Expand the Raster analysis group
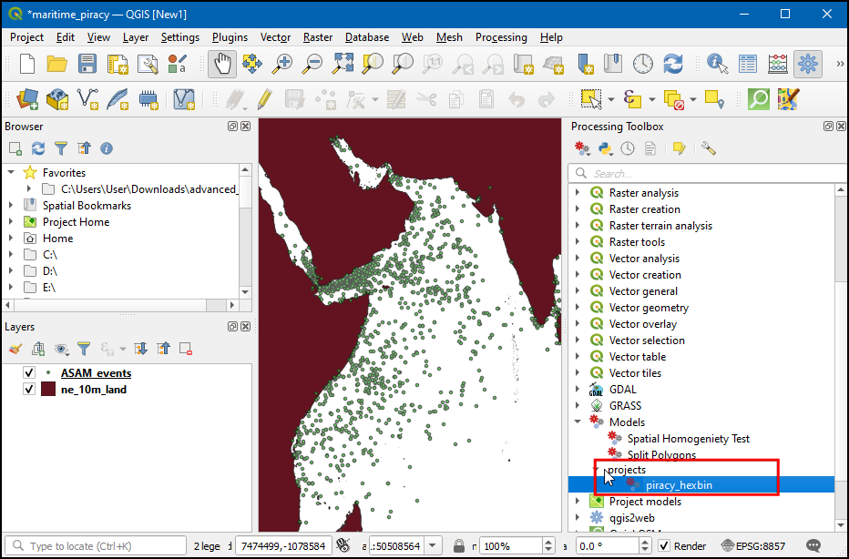 coord(578,193)
